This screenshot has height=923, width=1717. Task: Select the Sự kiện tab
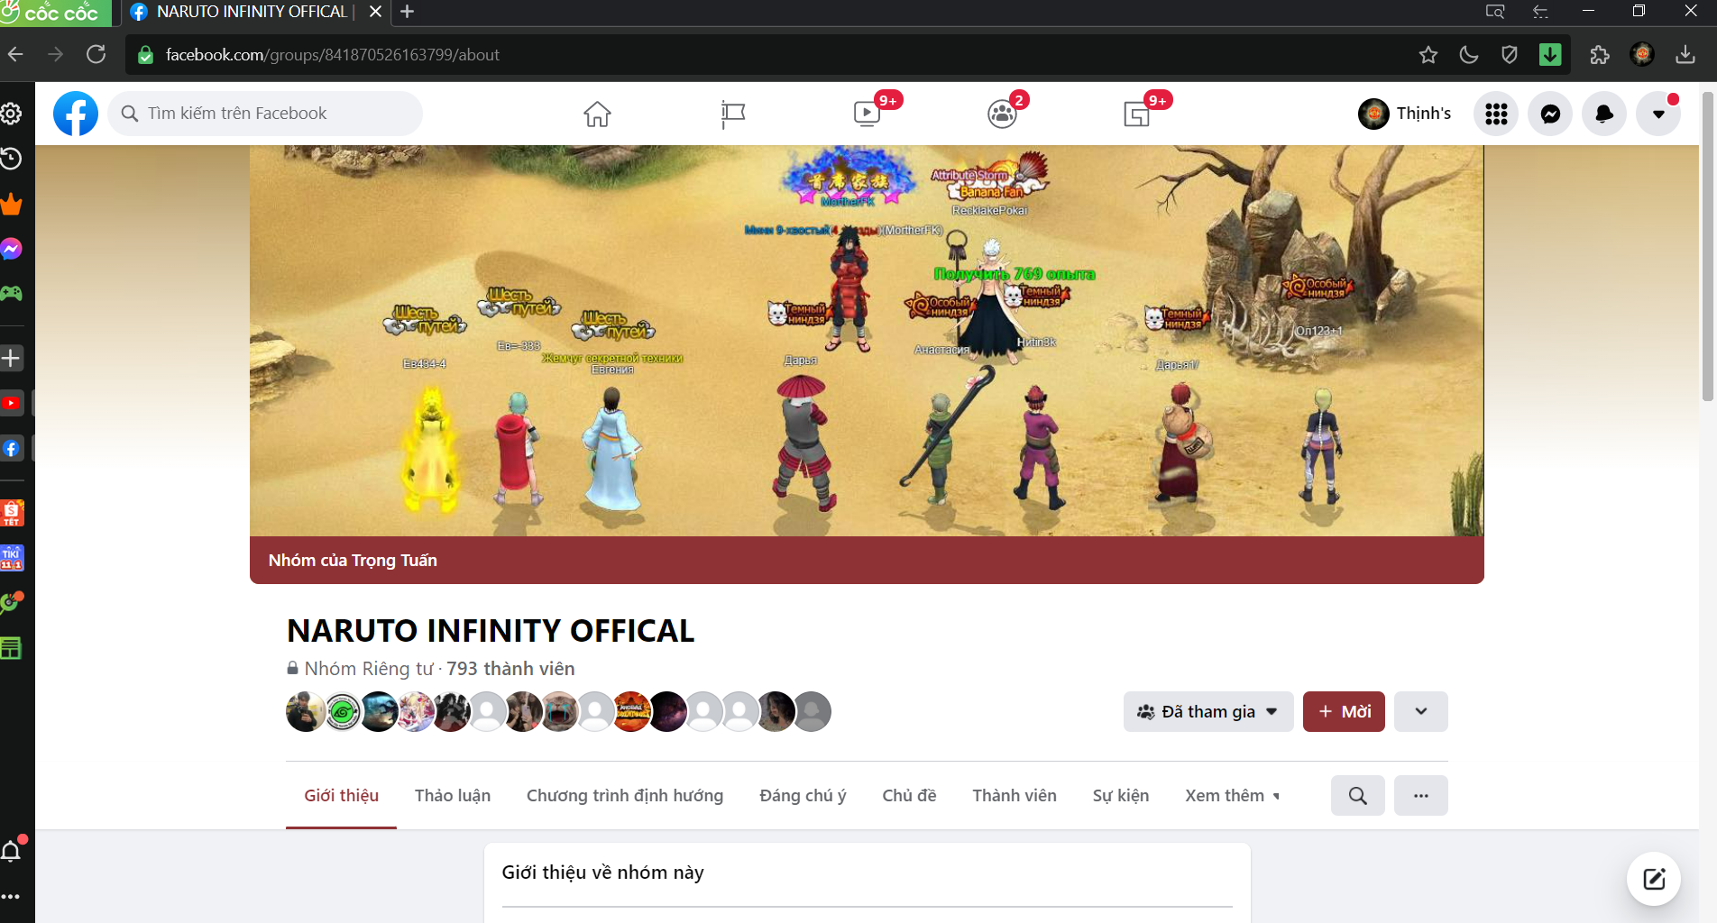pyautogui.click(x=1121, y=796)
